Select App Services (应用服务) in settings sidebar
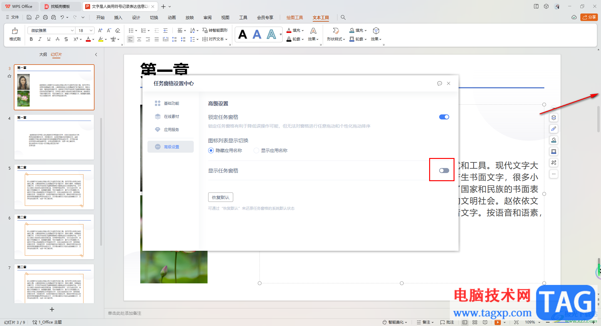This screenshot has height=326, width=601. click(171, 129)
